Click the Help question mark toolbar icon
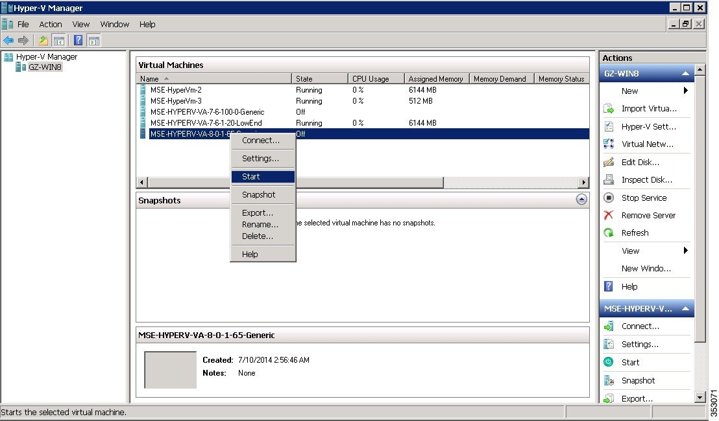The width and height of the screenshot is (719, 421). point(77,40)
